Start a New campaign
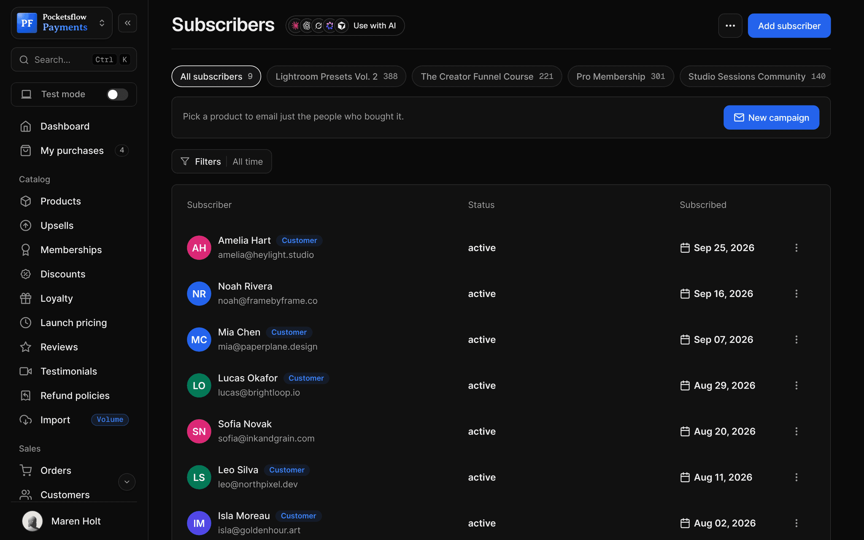Viewport: 864px width, 540px height. coord(771,117)
